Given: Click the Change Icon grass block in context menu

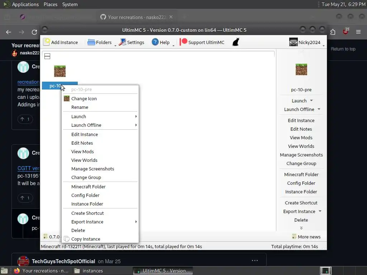Looking at the screenshot, I should pyautogui.click(x=67, y=98).
